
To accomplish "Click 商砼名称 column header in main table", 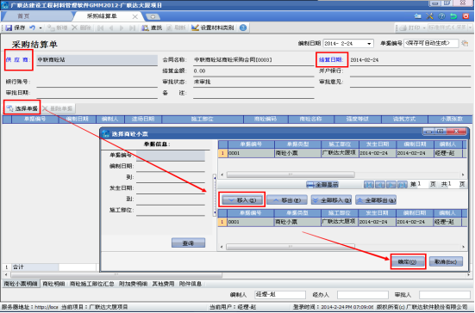I will tap(311, 119).
